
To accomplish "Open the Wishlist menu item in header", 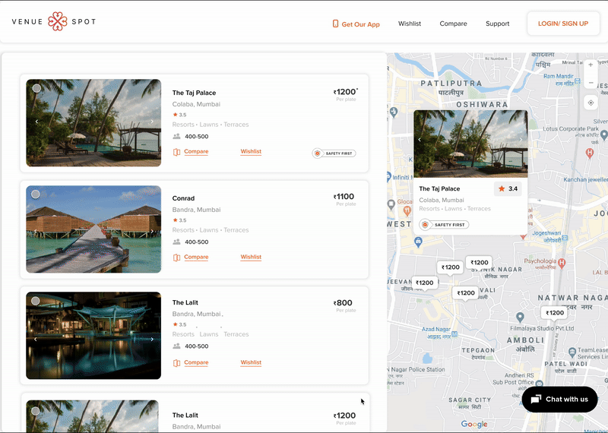I will [410, 24].
